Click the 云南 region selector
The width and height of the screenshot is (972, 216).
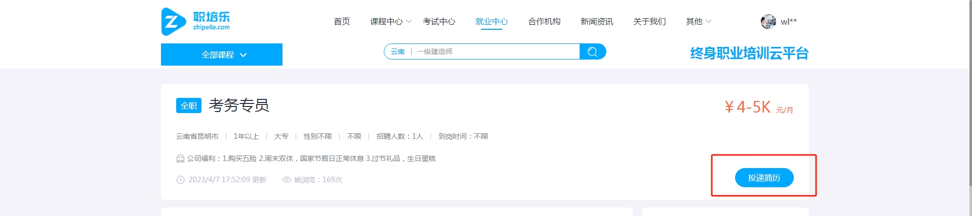[397, 51]
